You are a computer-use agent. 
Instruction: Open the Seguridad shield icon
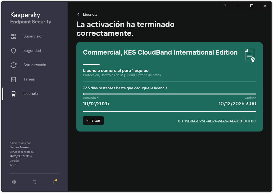[13, 50]
